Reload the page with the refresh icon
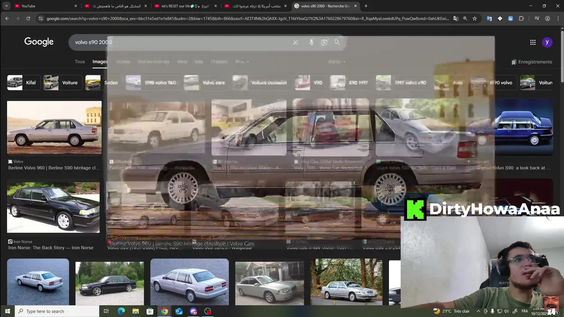 28,18
